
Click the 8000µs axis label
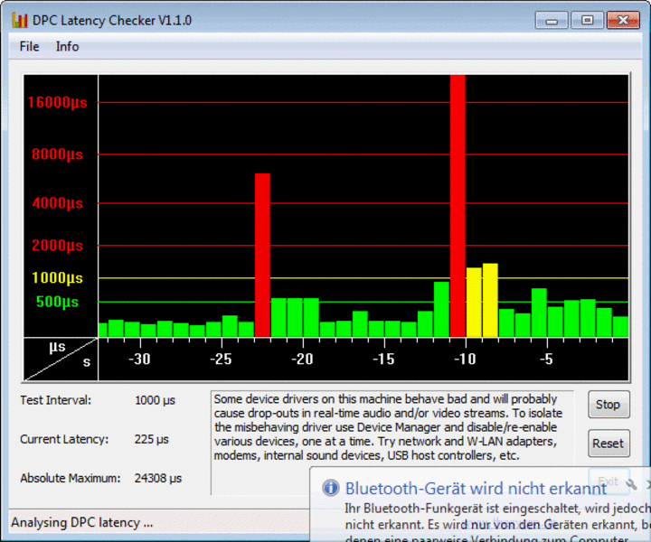tap(57, 154)
